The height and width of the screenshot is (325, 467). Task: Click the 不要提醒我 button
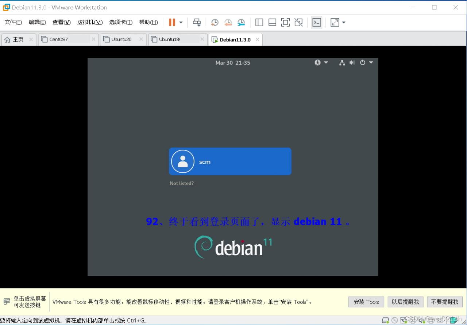tap(445, 302)
